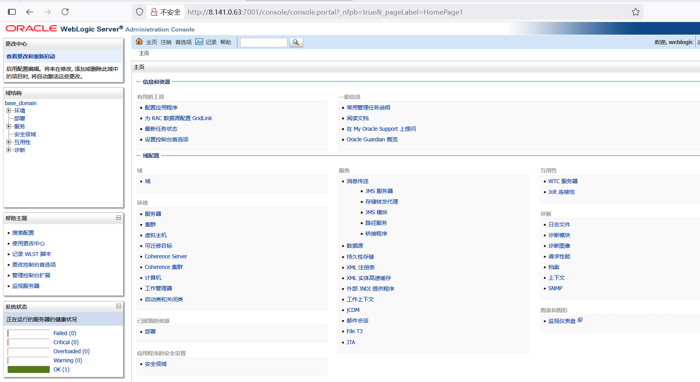Open the 域 link under 域配置
This screenshot has height=382, width=700.
point(147,181)
